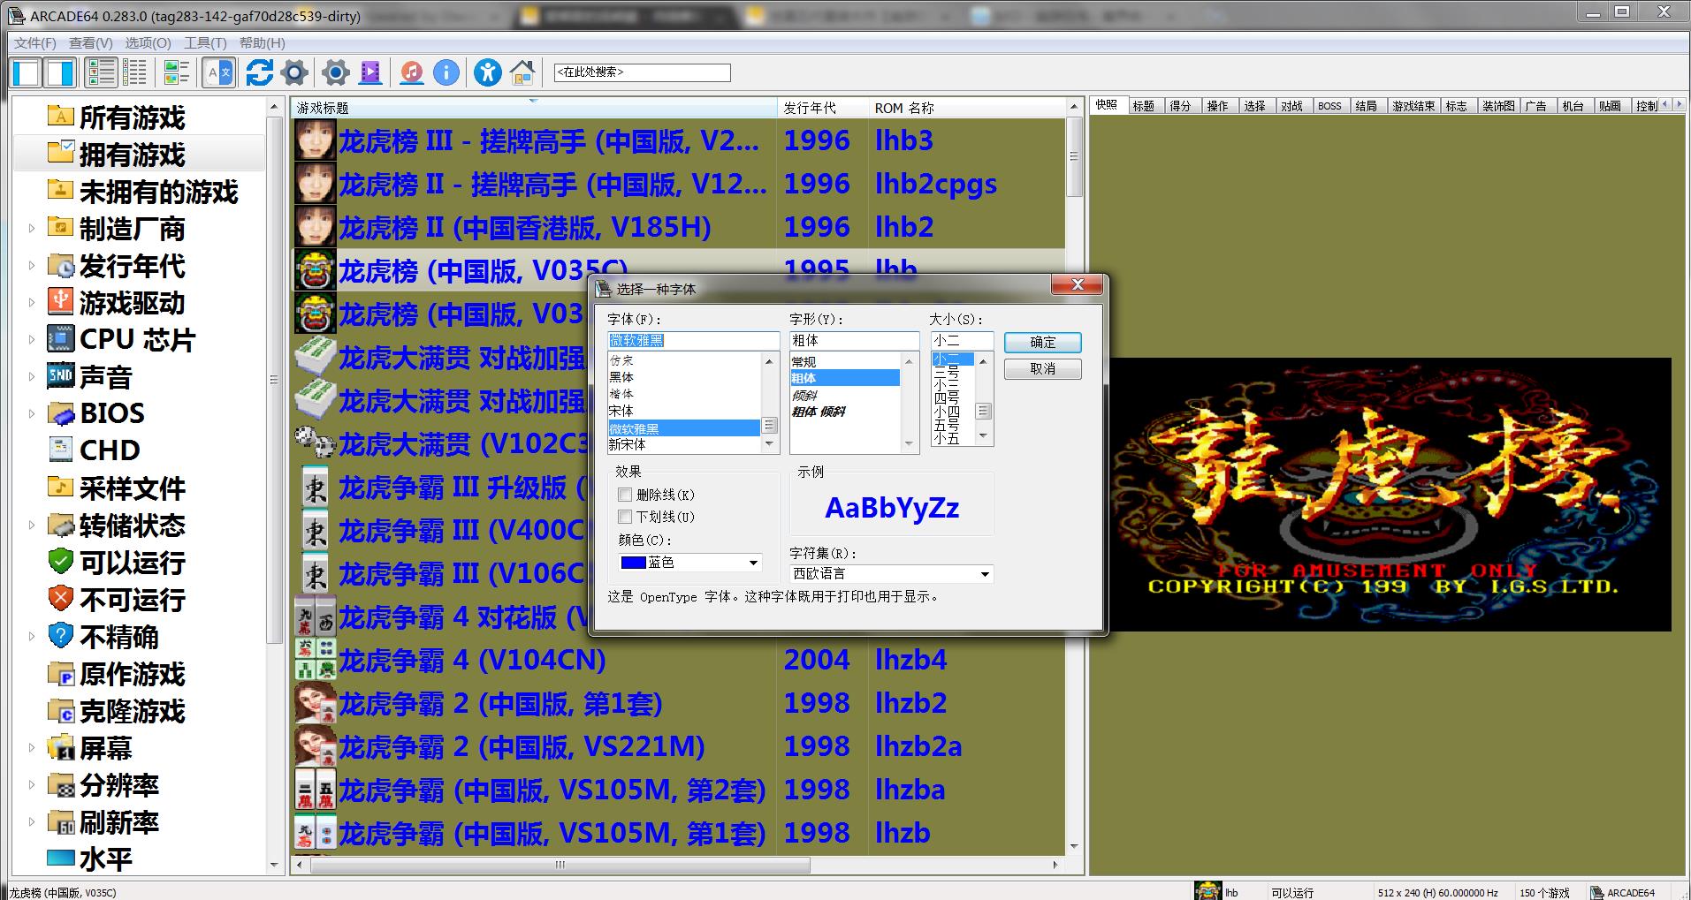1691x900 pixels.
Task: Enable the 删除线 strikethrough checkbox
Action: (626, 495)
